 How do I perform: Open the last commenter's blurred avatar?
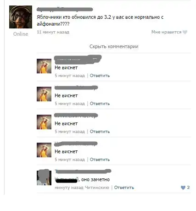pyautogui.click(x=44, y=178)
